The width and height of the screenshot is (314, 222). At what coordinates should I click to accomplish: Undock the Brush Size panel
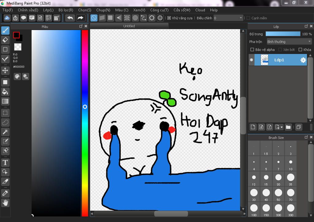[306, 137]
